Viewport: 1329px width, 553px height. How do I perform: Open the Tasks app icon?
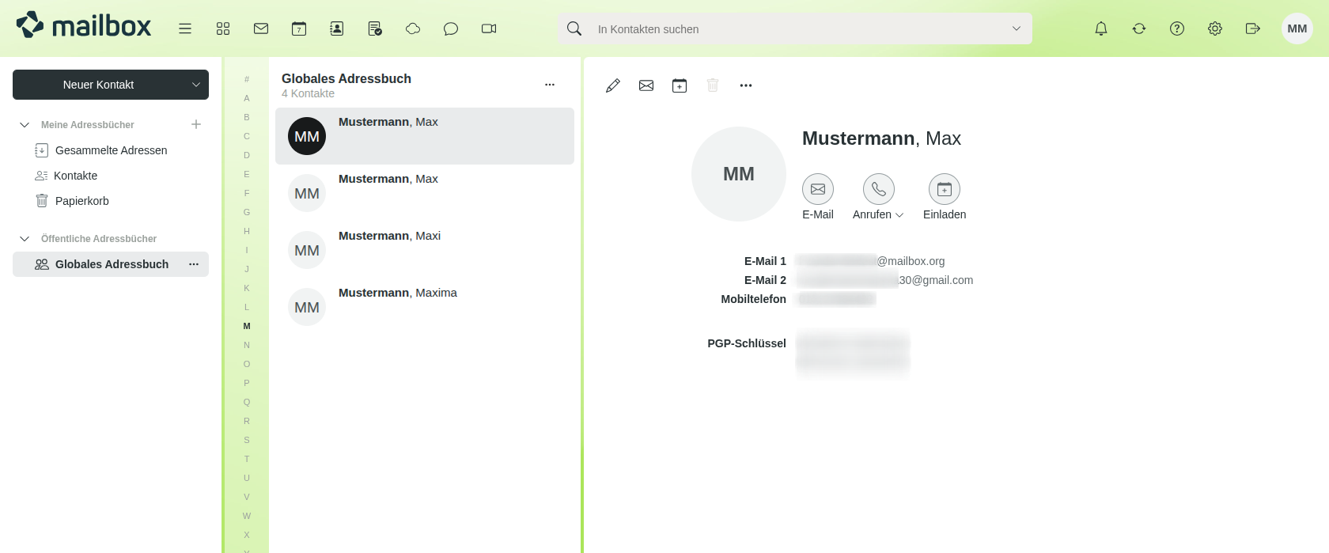click(x=375, y=28)
